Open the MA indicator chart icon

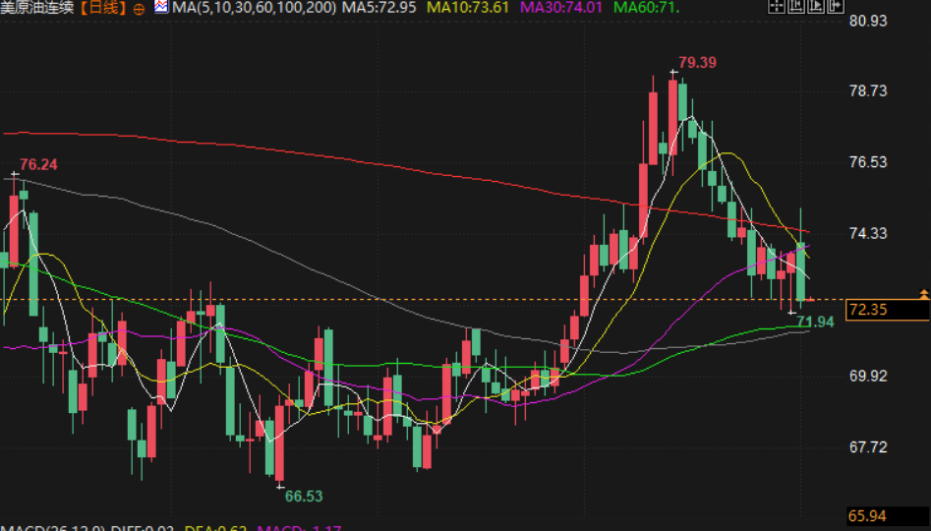pyautogui.click(x=159, y=8)
